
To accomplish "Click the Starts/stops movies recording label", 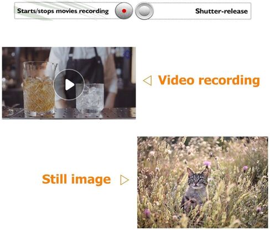I will pos(63,11).
